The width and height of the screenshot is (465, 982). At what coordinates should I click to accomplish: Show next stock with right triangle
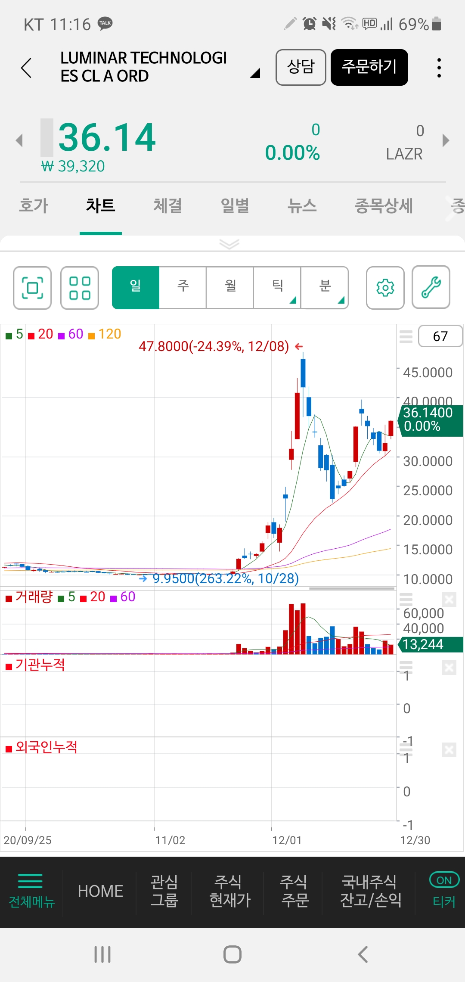(446, 140)
